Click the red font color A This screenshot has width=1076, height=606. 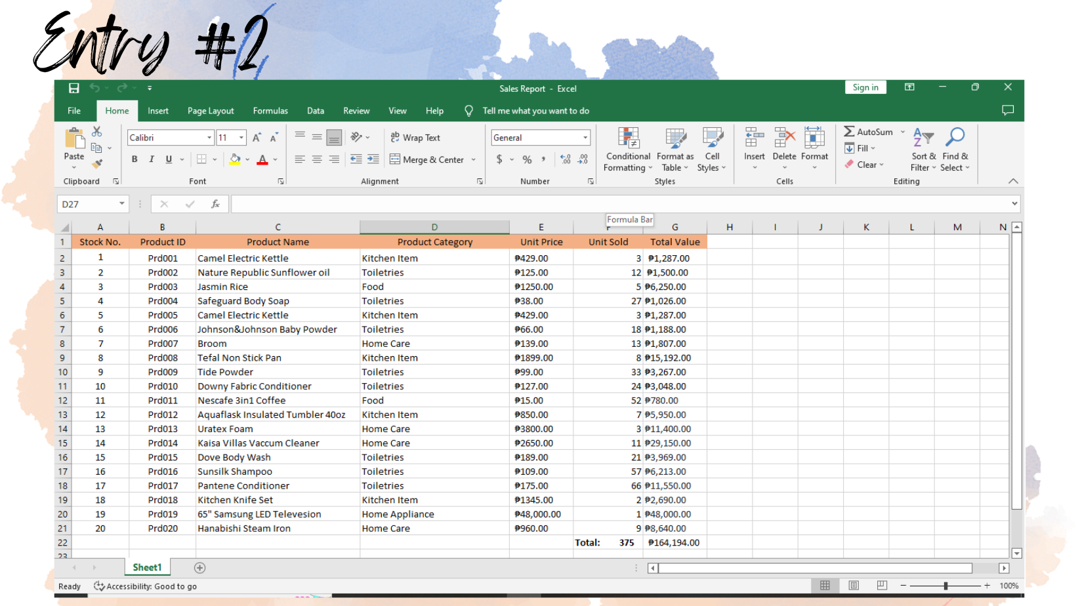pyautogui.click(x=262, y=159)
